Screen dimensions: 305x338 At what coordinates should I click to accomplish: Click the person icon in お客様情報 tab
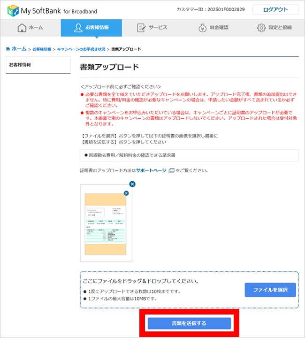click(78, 28)
